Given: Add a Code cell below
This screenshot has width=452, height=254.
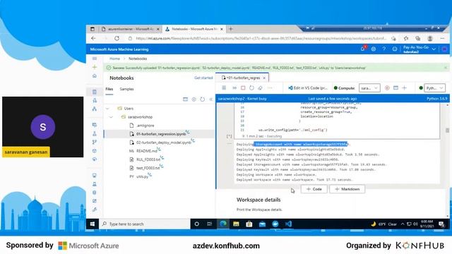Looking at the screenshot, I should point(314,189).
